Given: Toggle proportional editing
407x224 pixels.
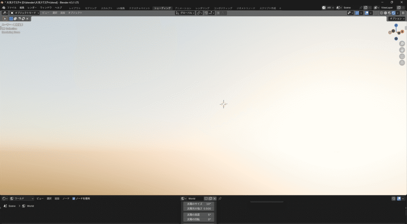Looking at the screenshot, I should (x=218, y=13).
